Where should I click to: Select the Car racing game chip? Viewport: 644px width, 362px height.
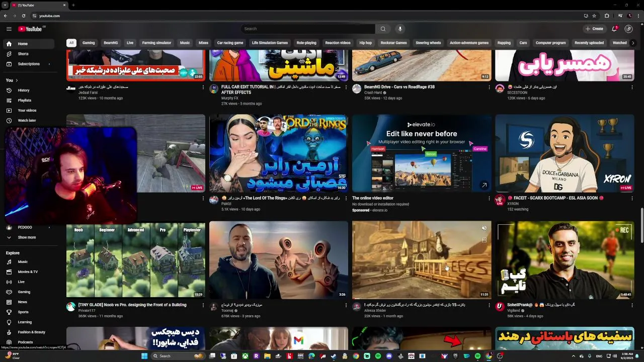pyautogui.click(x=230, y=43)
